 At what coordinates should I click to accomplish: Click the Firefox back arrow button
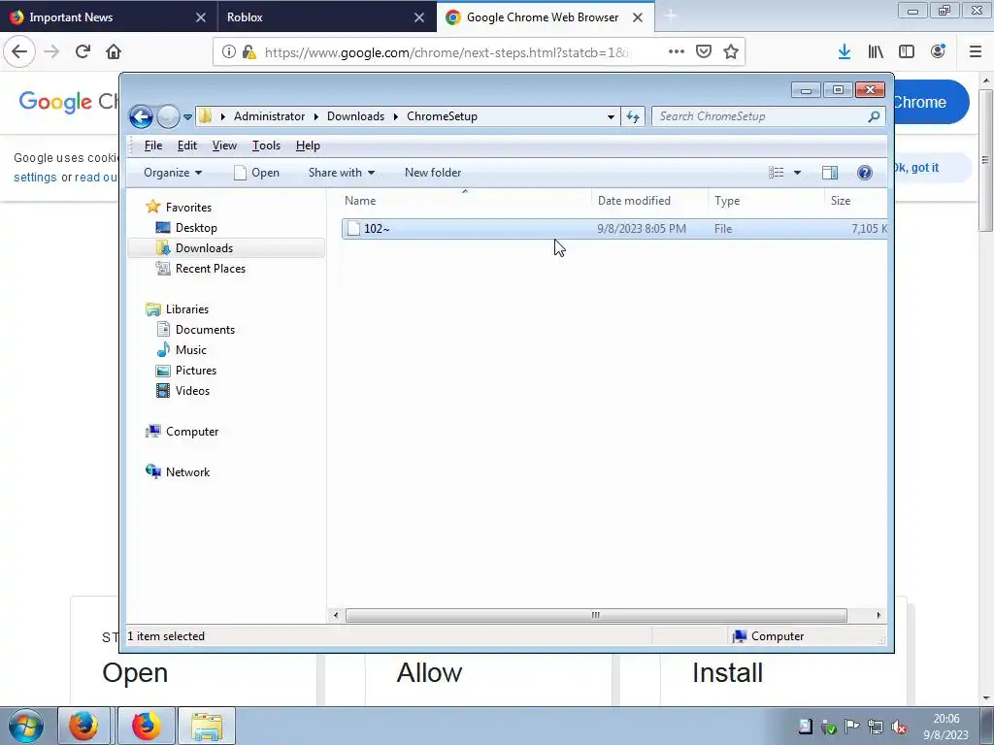pos(19,52)
